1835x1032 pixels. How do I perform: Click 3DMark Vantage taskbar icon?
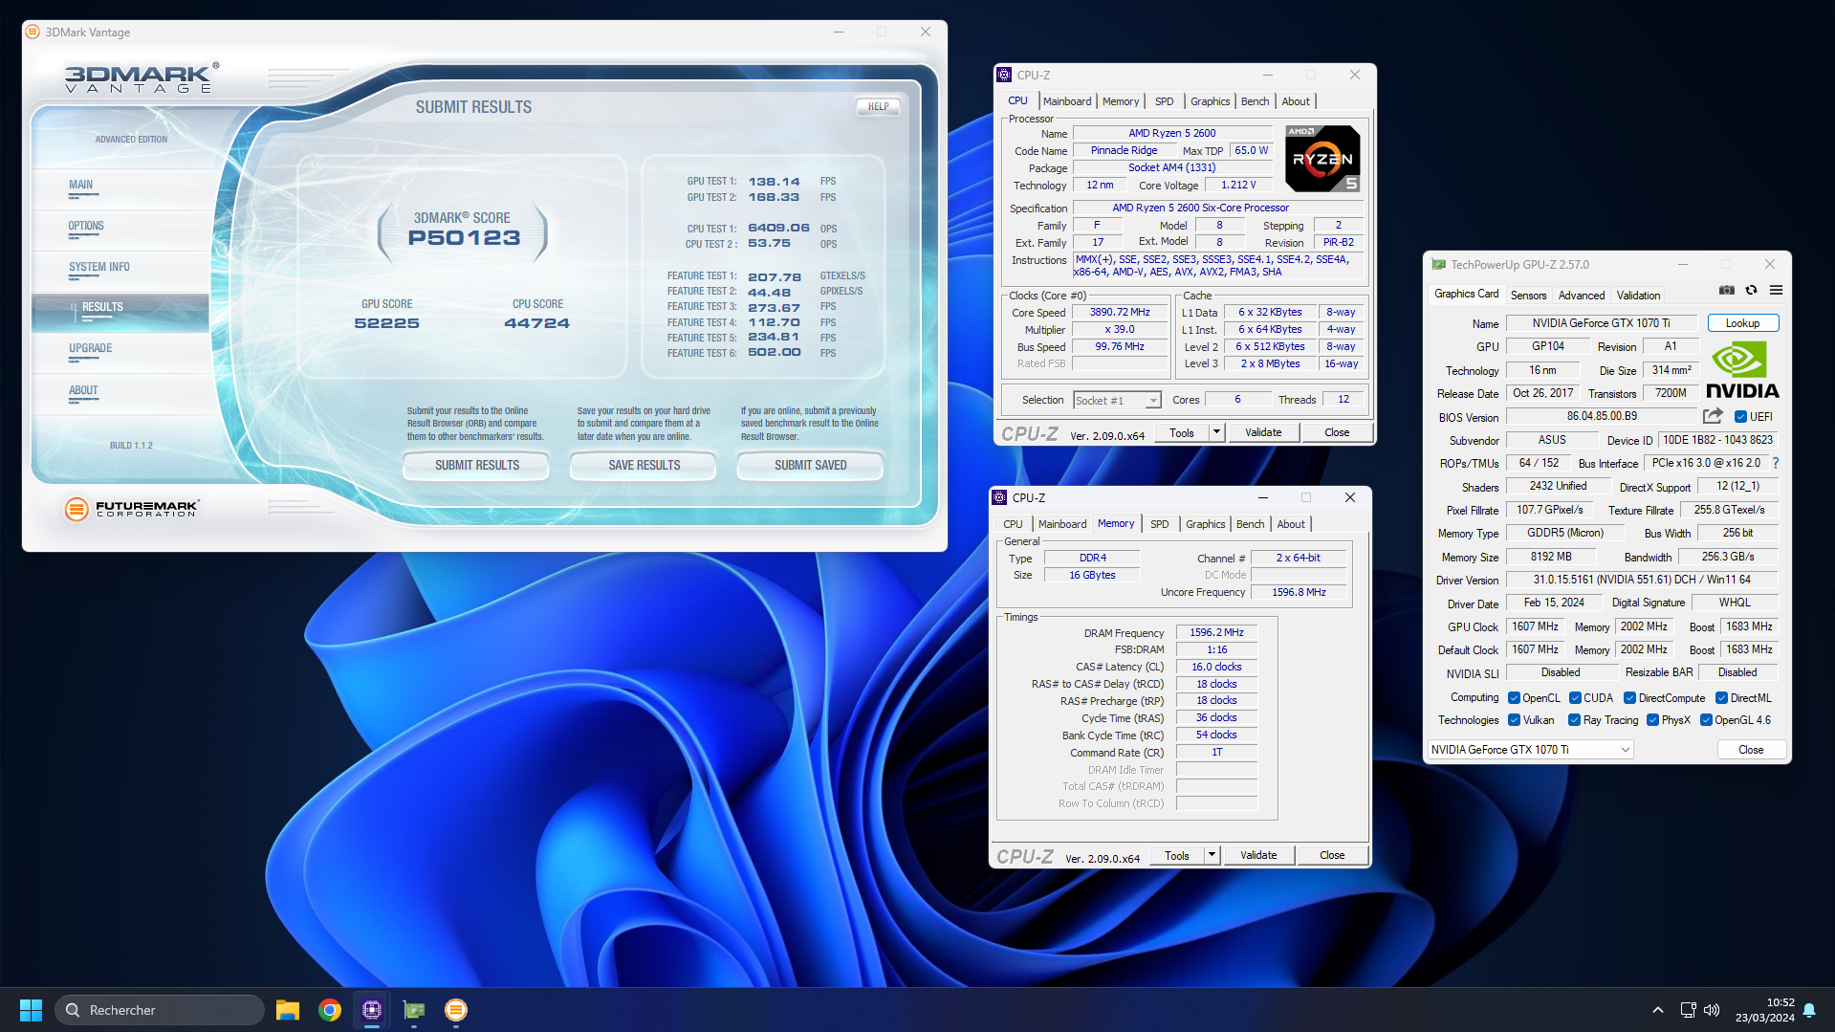tap(456, 1010)
